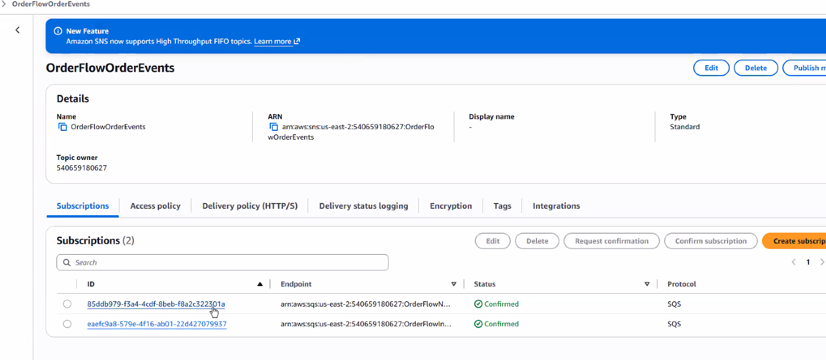826x360 pixels.
Task: Open the Learn more link in the banner
Action: (x=273, y=41)
